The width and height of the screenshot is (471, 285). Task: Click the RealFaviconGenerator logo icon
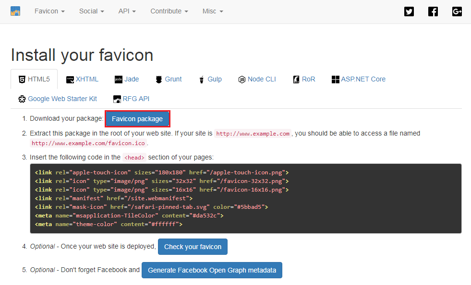[15, 11]
